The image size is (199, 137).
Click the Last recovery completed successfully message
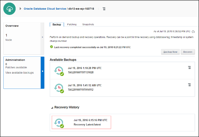click(93, 47)
